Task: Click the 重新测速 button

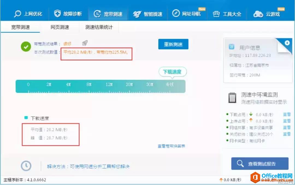Action: point(173,44)
